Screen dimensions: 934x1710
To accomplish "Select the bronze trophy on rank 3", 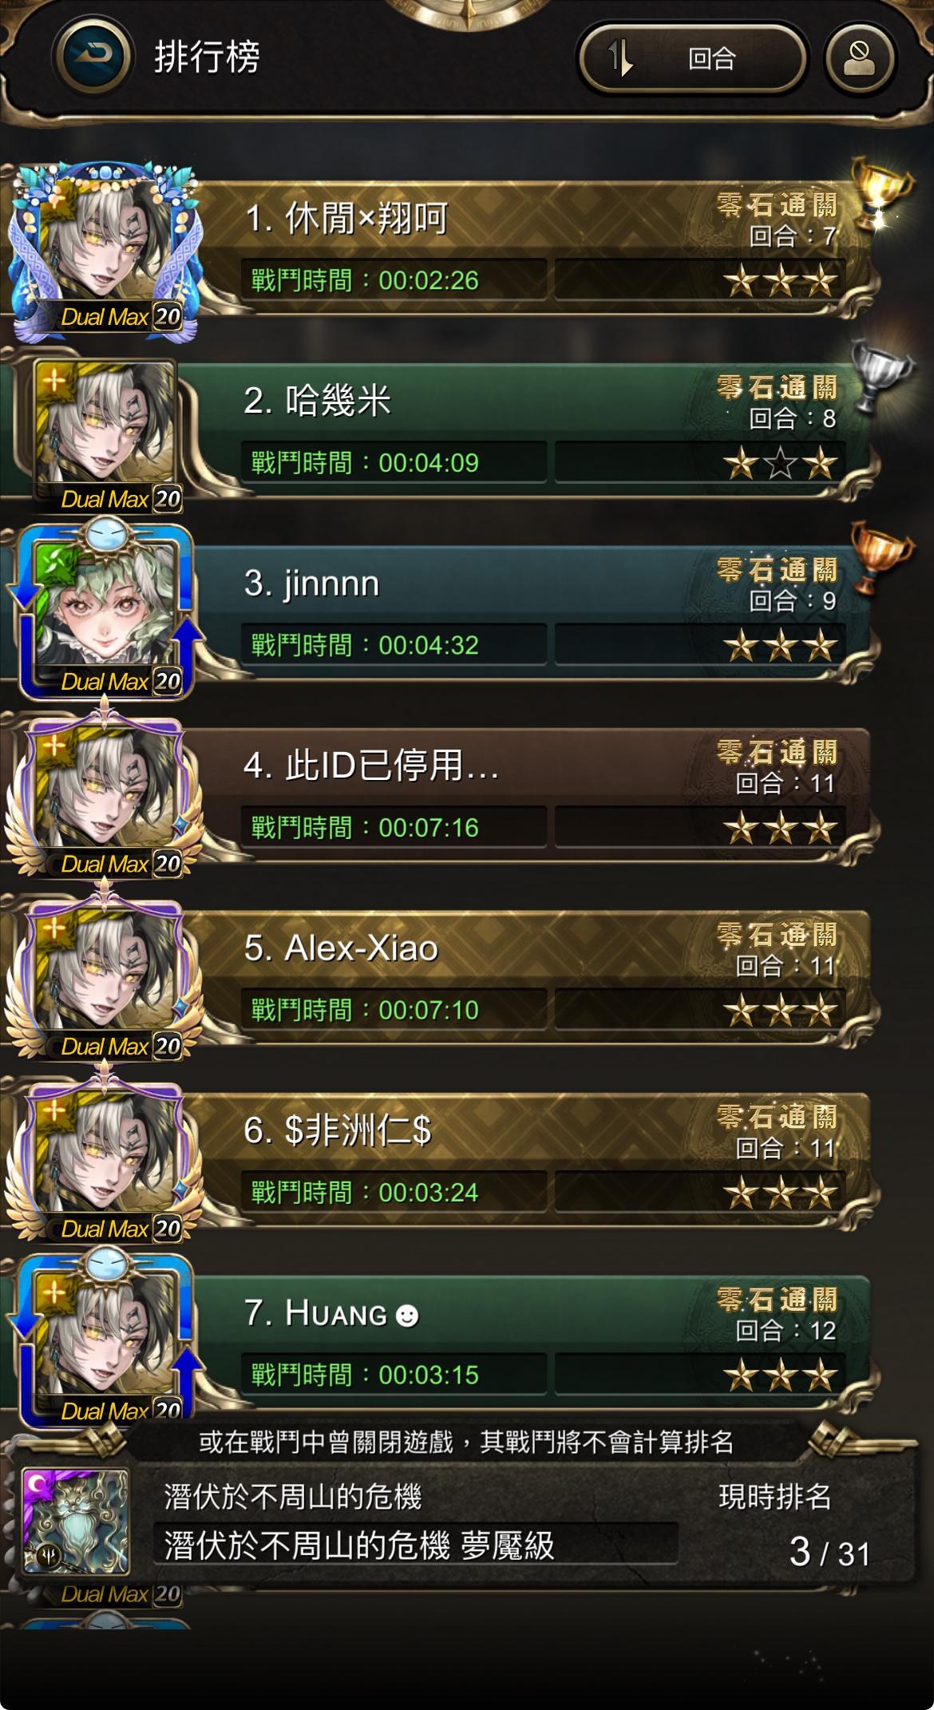I will 881,556.
